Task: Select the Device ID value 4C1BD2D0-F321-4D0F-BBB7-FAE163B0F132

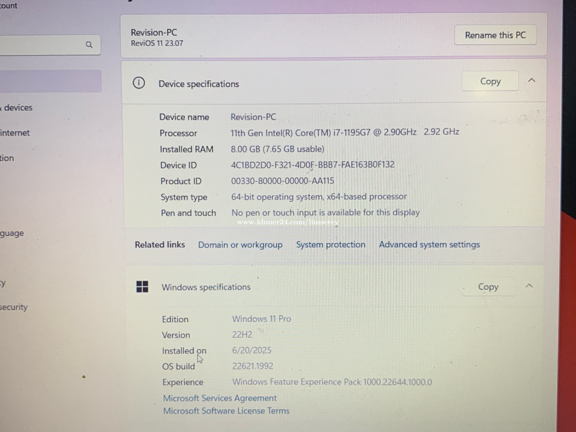Action: coord(313,165)
